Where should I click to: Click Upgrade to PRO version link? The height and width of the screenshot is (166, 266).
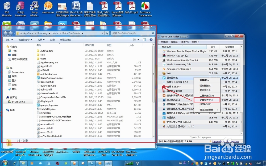coord(226,142)
